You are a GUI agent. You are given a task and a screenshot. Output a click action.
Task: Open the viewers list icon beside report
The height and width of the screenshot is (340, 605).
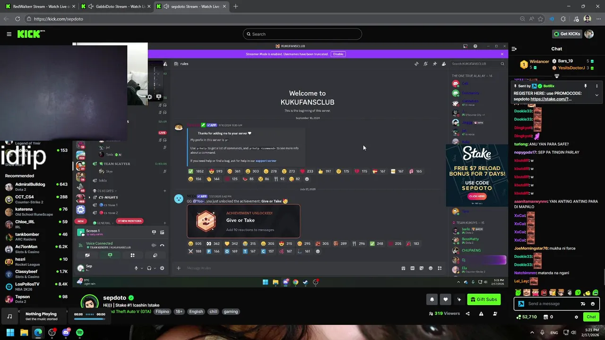[495, 314]
